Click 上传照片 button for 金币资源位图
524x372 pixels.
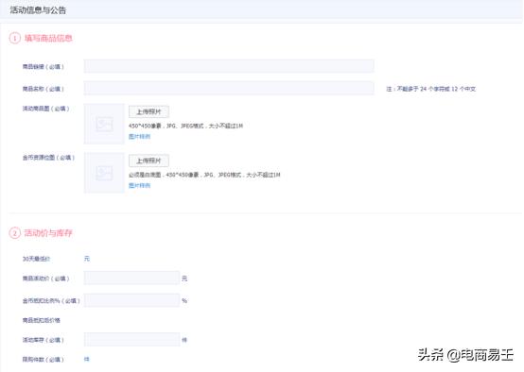coord(148,161)
